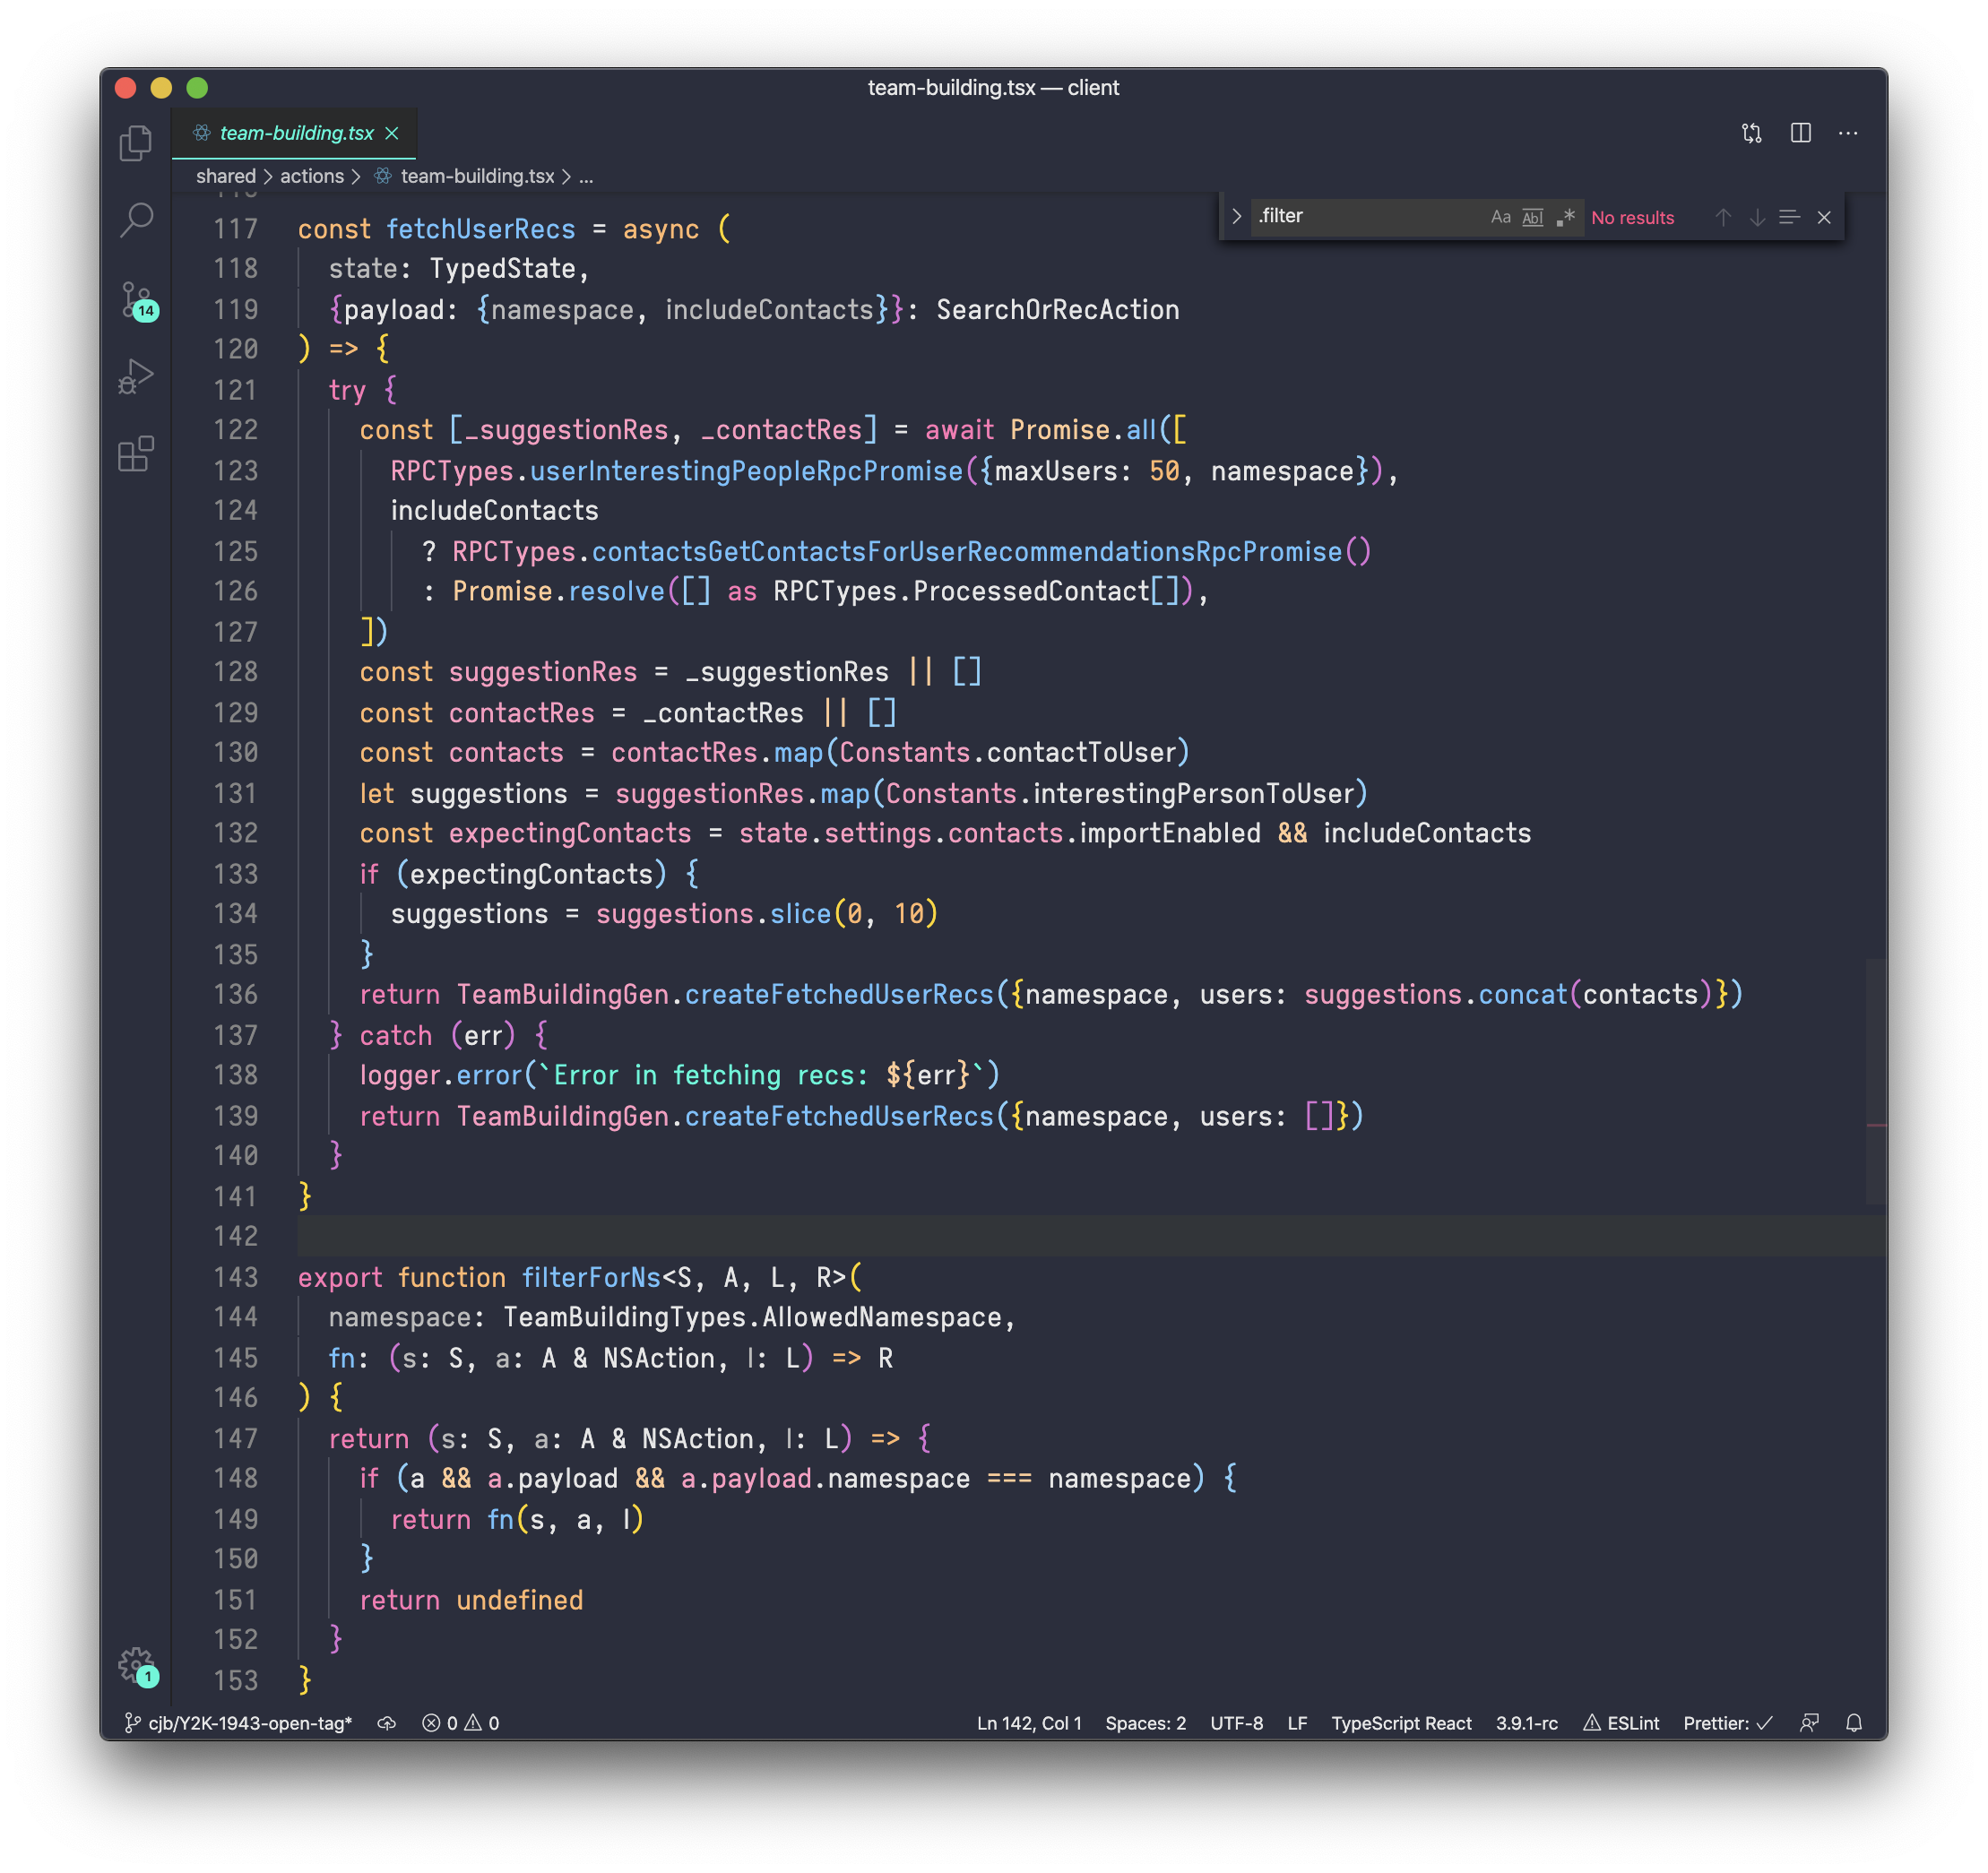Image resolution: width=1988 pixels, height=1873 pixels.
Task: Split the editor to the right
Action: pos(1800,133)
